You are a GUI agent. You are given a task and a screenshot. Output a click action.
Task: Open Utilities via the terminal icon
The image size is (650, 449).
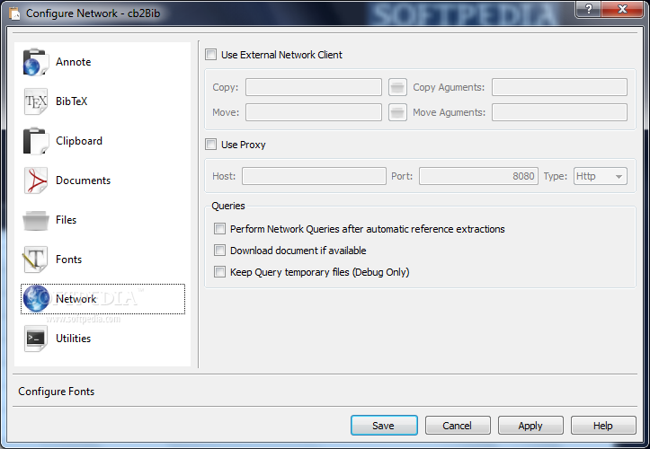pyautogui.click(x=36, y=339)
